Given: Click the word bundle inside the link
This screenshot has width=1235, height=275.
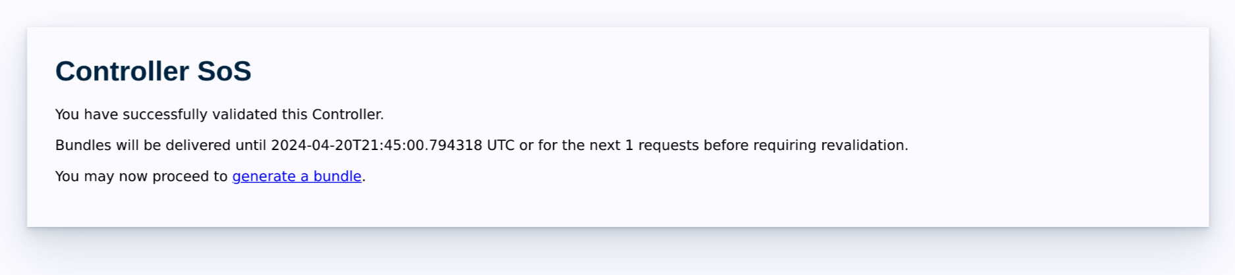Looking at the screenshot, I should click(337, 176).
